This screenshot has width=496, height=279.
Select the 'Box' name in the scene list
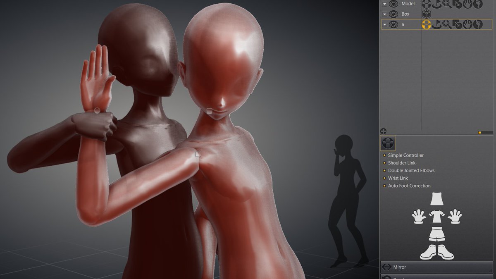(x=405, y=14)
